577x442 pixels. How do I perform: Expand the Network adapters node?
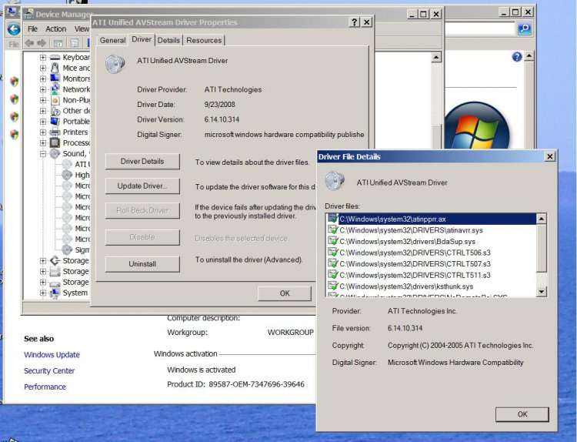(43, 89)
